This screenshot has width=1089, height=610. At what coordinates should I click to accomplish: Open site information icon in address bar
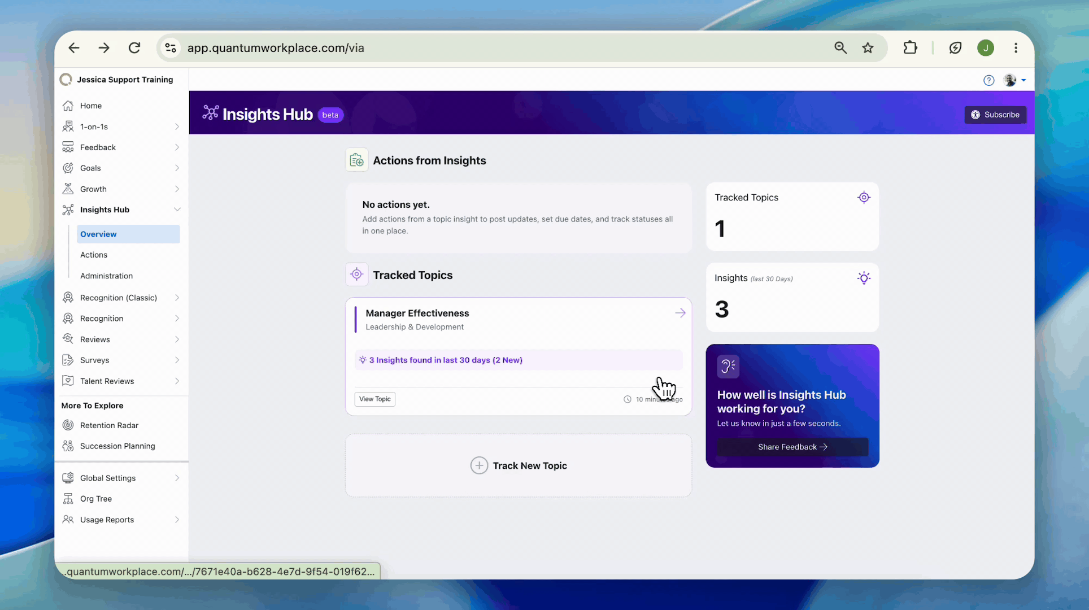[x=171, y=48]
